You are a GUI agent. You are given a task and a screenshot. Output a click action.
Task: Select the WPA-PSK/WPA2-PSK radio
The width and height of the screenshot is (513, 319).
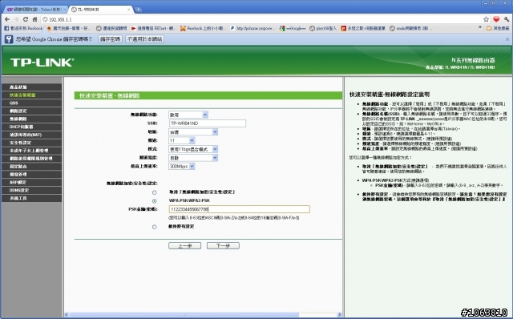click(155, 201)
